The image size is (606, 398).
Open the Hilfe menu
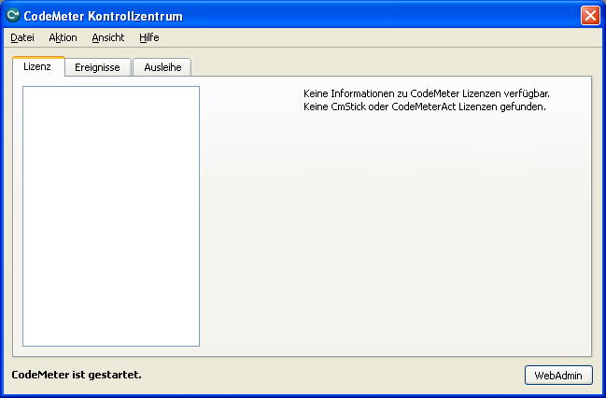coord(148,37)
